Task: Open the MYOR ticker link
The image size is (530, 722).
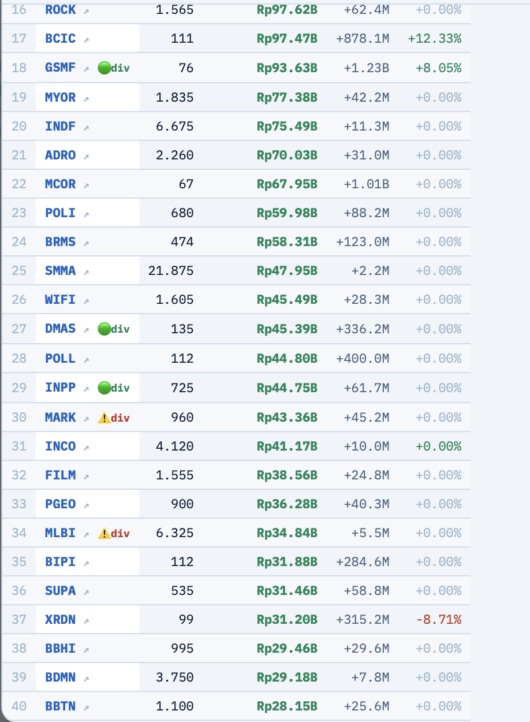Action: (x=61, y=97)
